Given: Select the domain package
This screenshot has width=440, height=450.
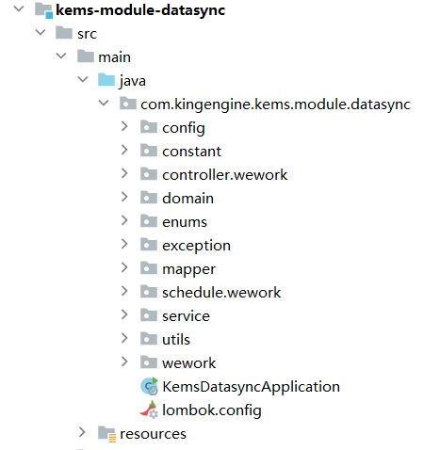Looking at the screenshot, I should coord(187,199).
